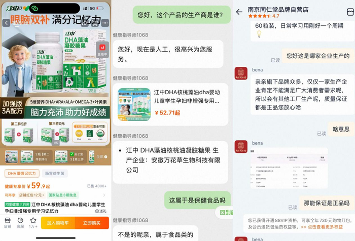Tap the 4.7 star rating under the store name
This screenshot has height=241, width=355.
(x=264, y=16)
